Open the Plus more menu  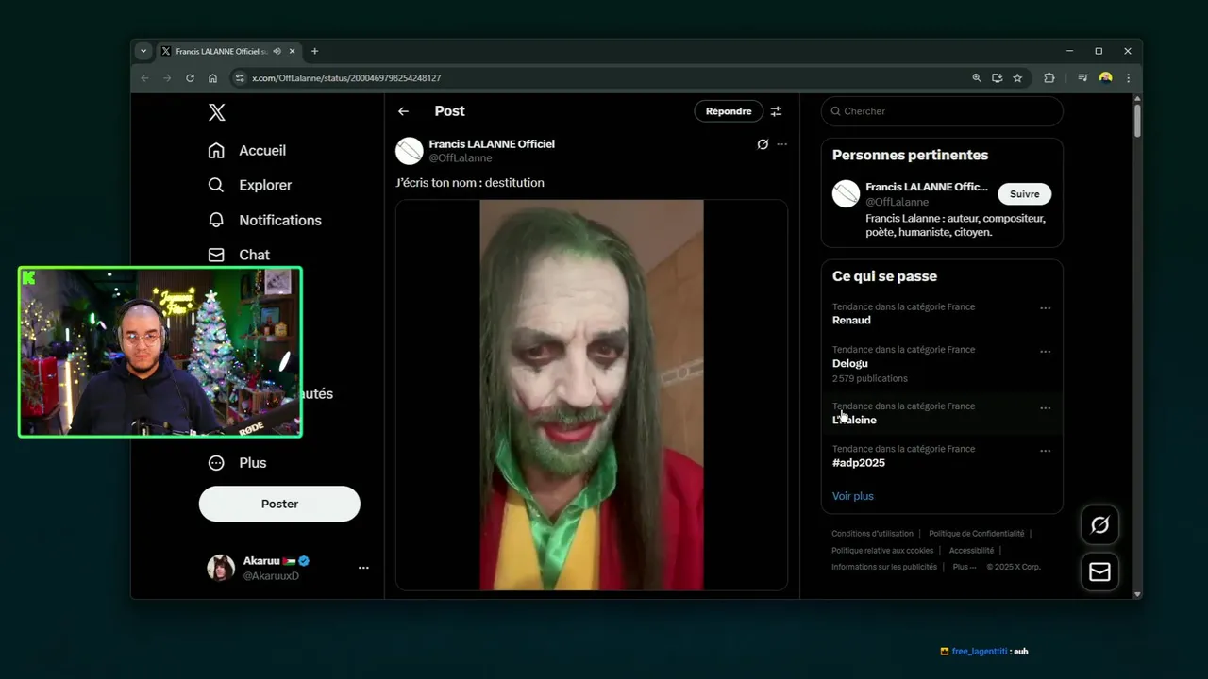click(238, 463)
